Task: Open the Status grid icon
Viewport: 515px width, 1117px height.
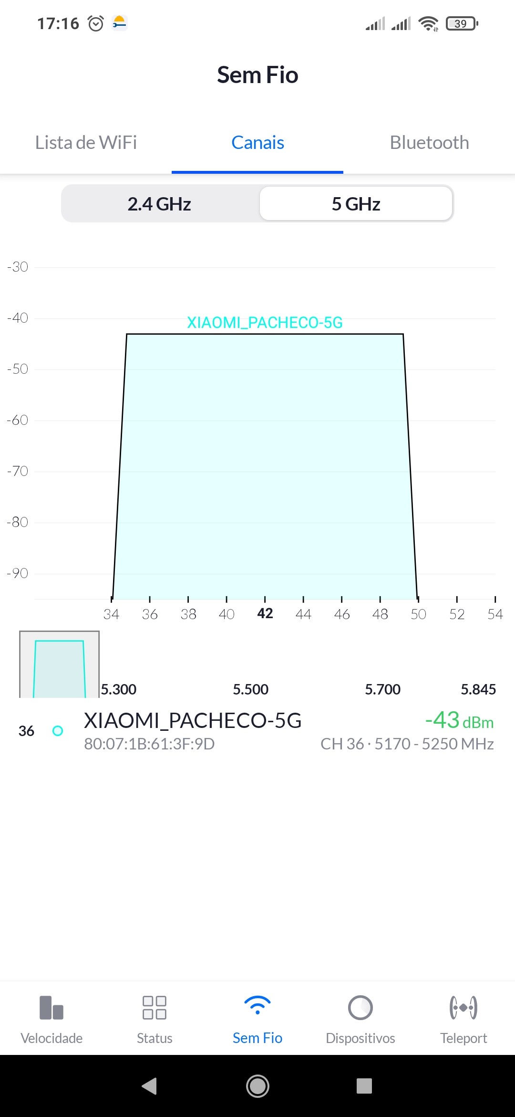Action: pyautogui.click(x=154, y=1007)
